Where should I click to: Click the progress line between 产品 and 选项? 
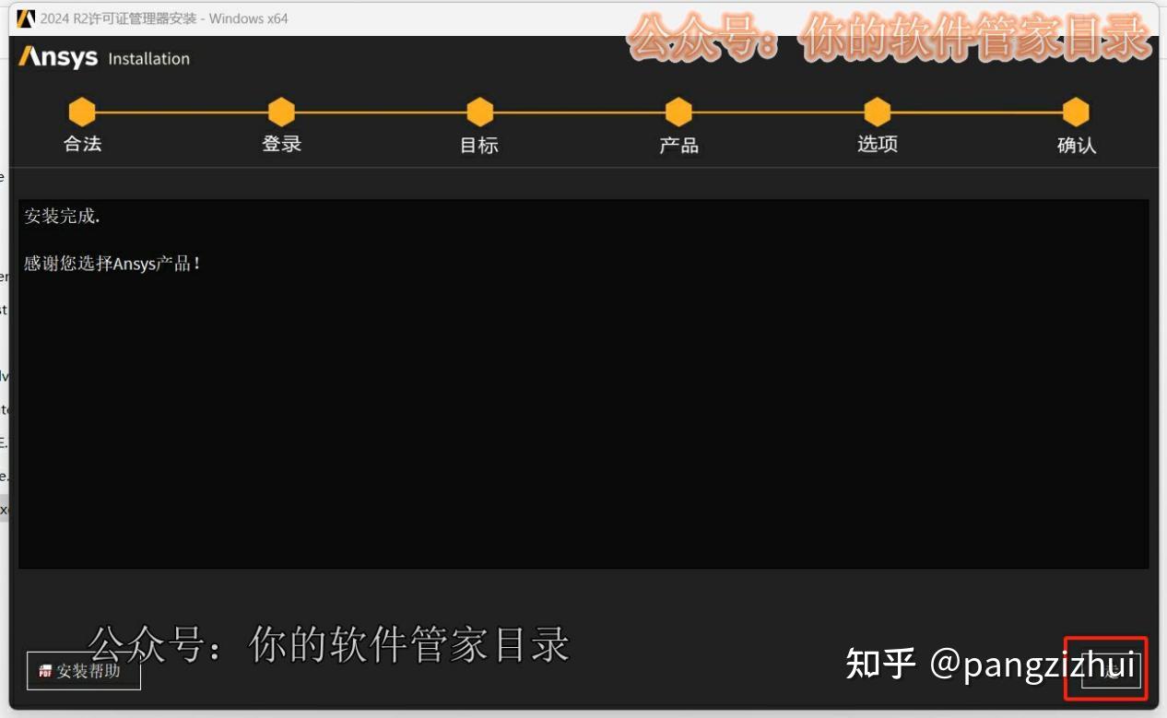click(x=778, y=111)
